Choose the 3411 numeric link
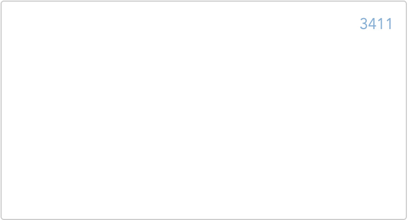408x220 pixels. pyautogui.click(x=376, y=24)
